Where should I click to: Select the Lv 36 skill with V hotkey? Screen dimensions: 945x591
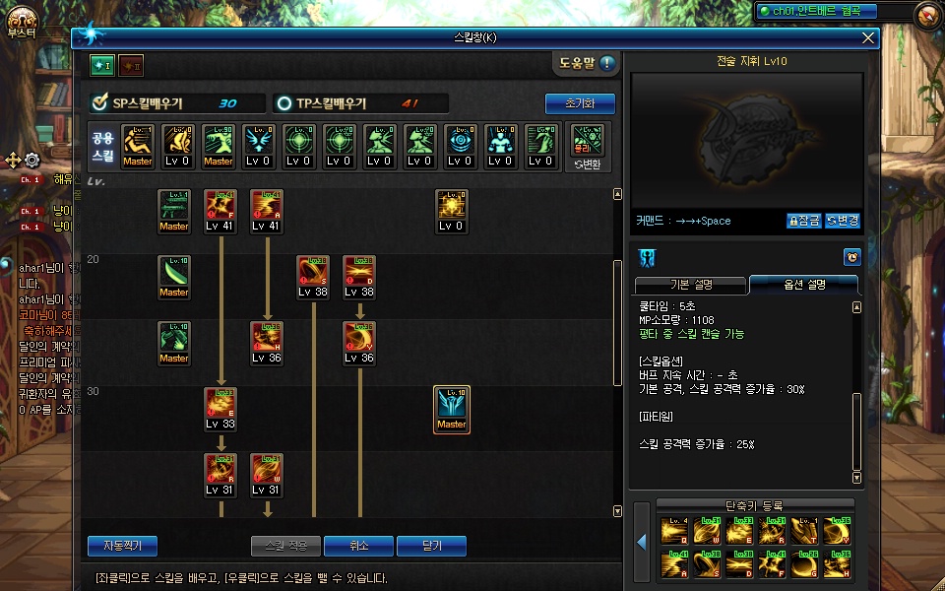click(359, 343)
